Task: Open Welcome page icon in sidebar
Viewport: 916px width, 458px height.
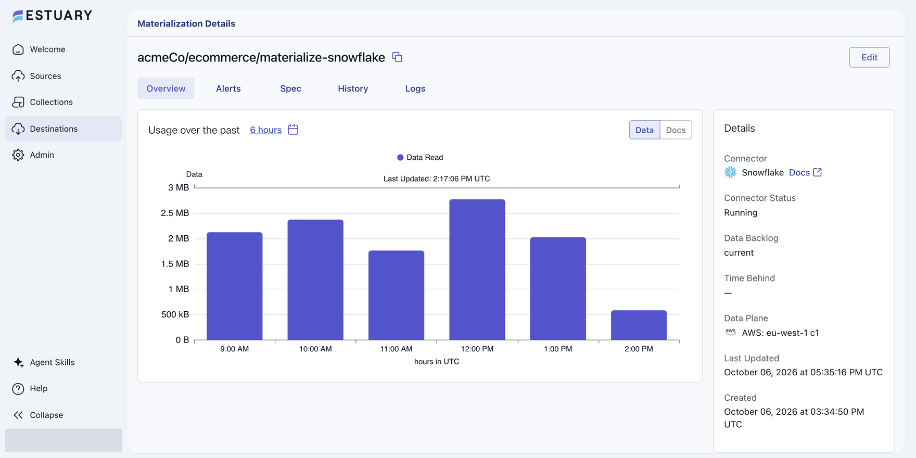Action: 18,49
